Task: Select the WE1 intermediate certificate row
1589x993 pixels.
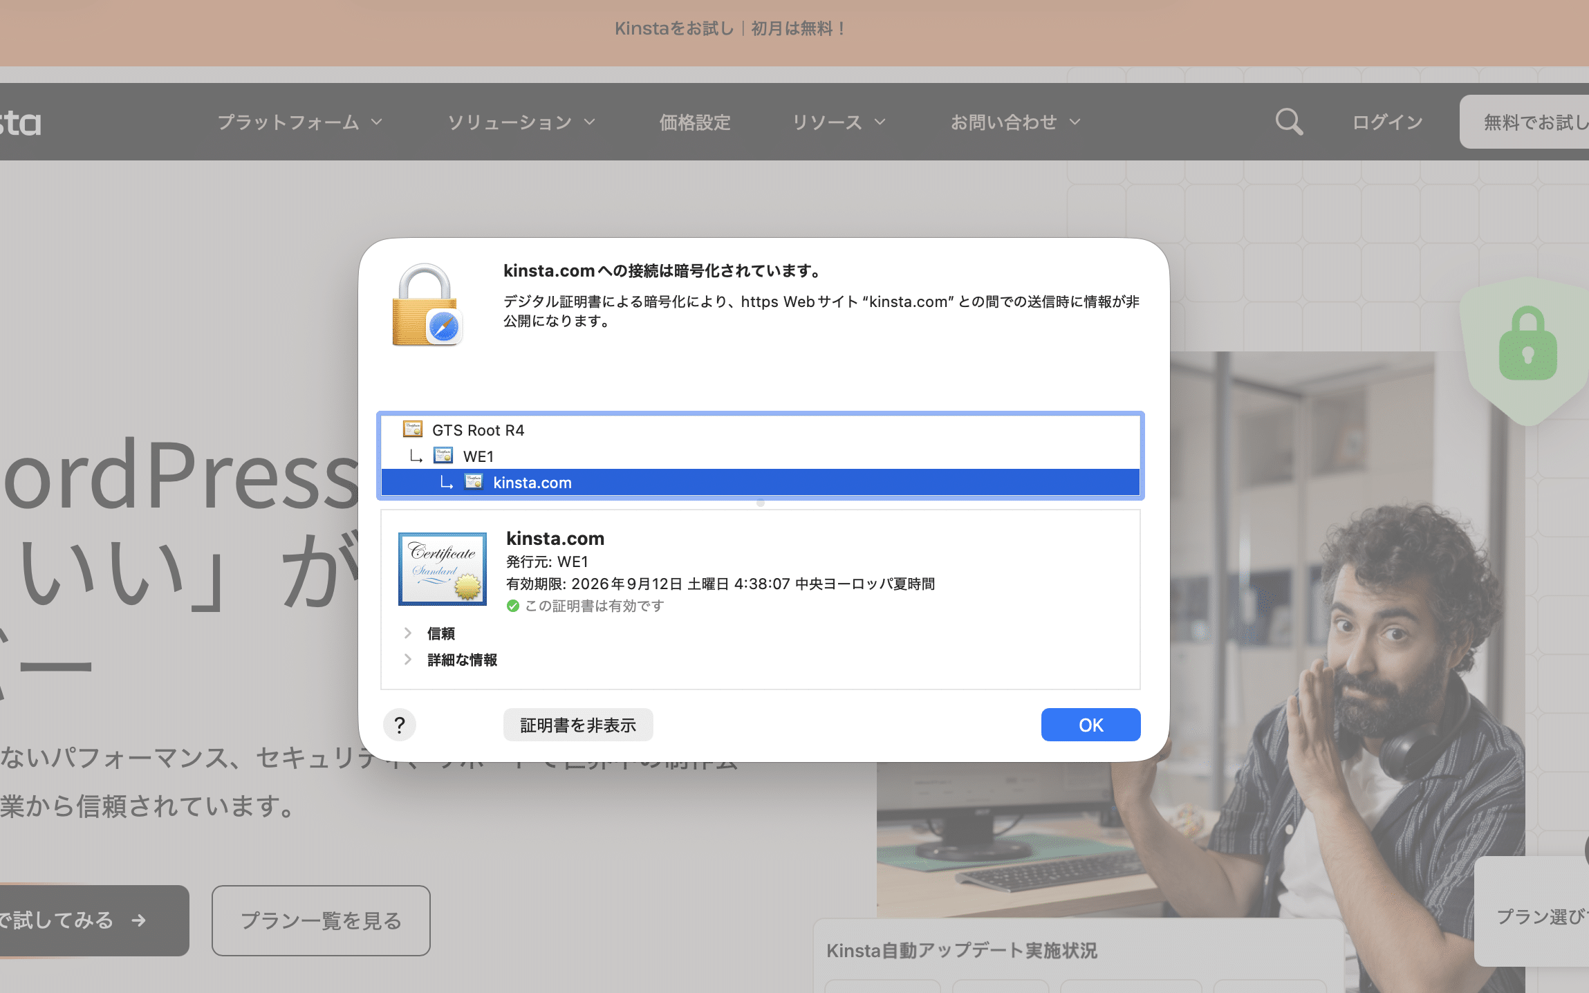Action: (760, 456)
